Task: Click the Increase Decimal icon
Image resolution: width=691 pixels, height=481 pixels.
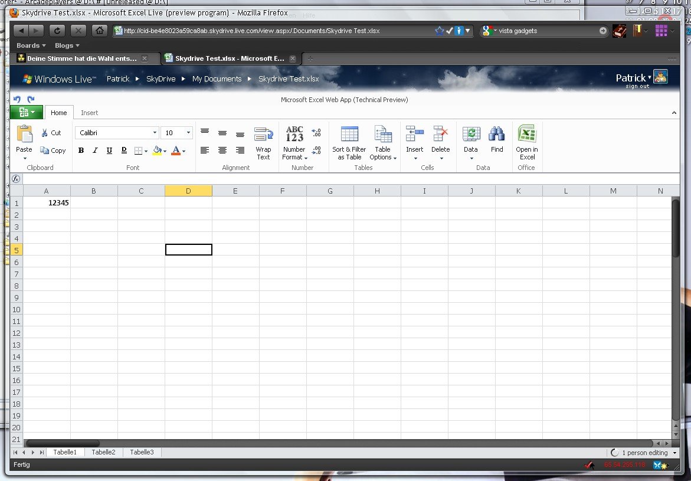Action: pos(316,133)
